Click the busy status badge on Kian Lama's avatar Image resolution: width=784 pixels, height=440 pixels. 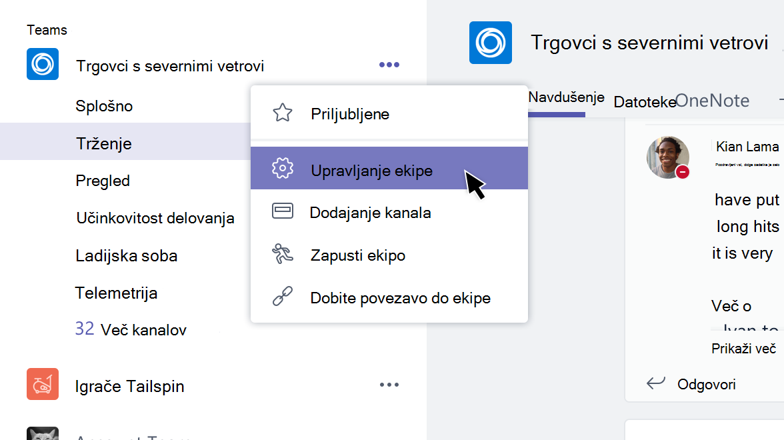(683, 172)
